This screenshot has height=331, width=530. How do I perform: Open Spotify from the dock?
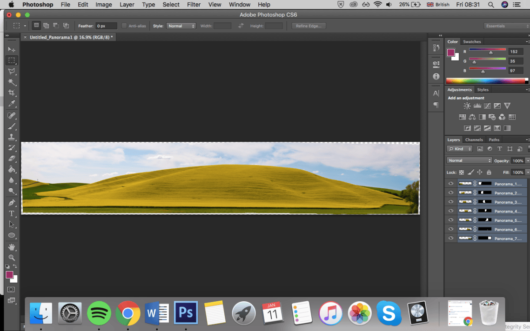pyautogui.click(x=99, y=313)
